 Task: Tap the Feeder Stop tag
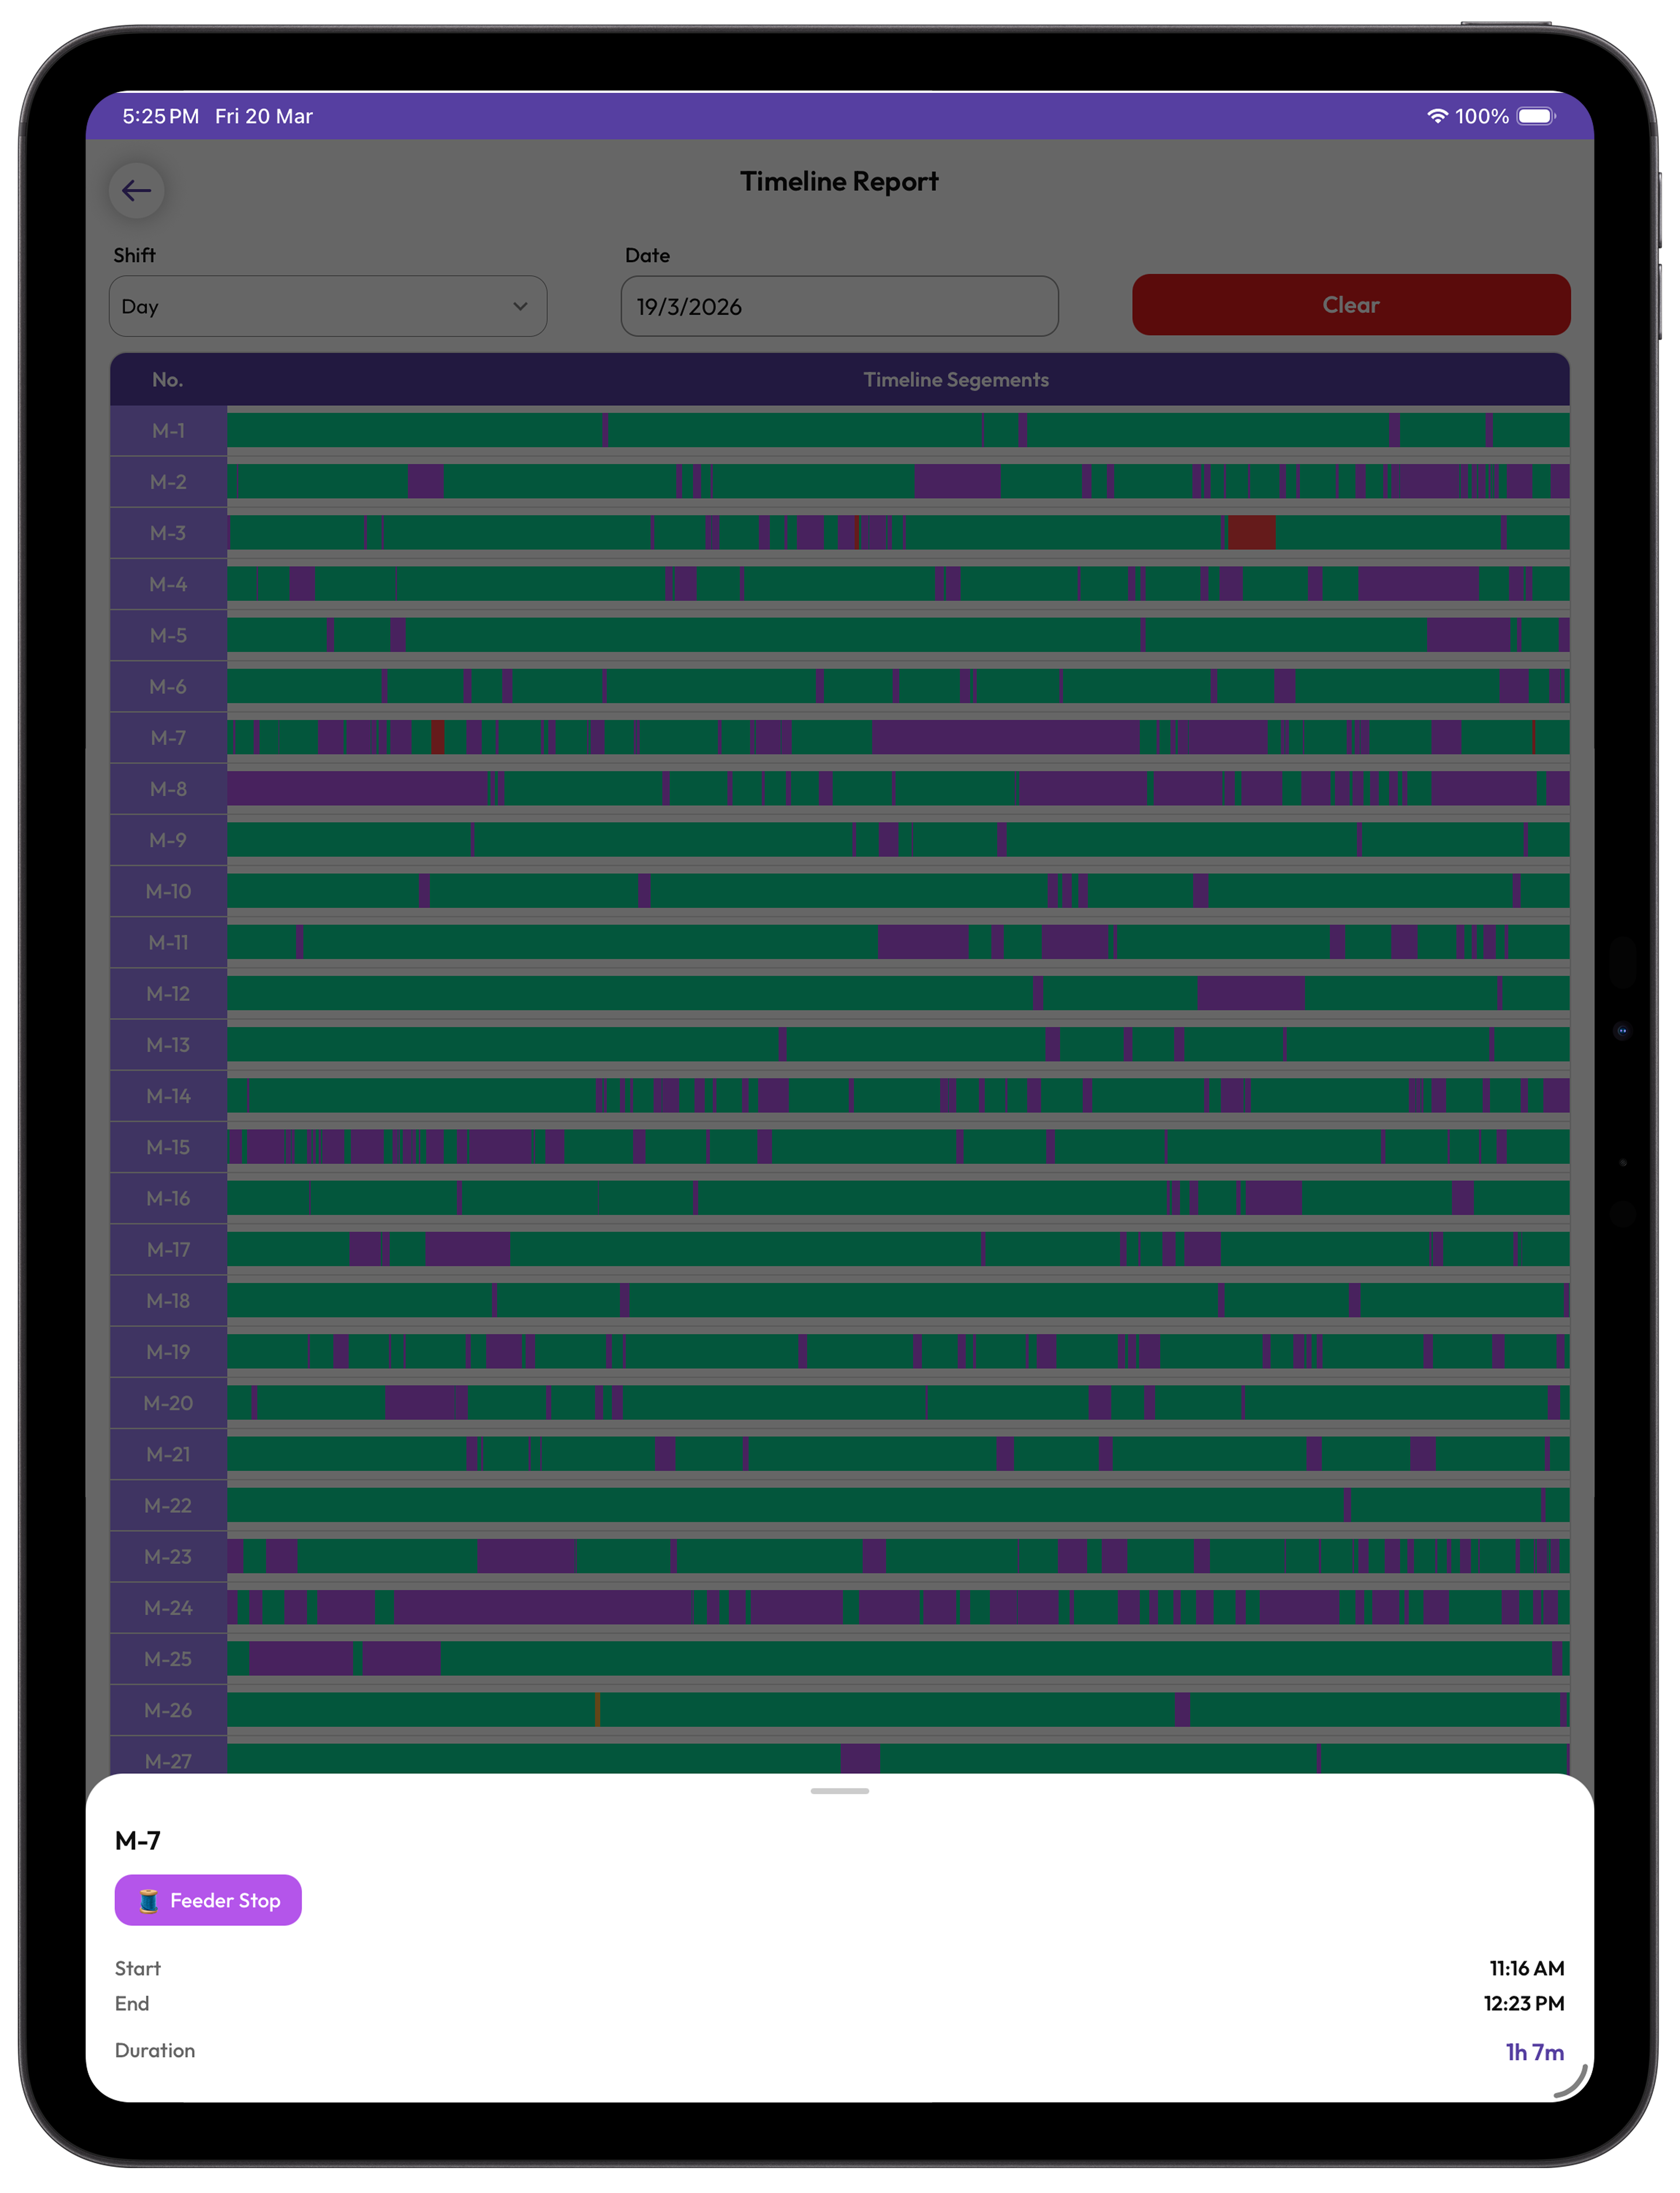(x=208, y=1900)
